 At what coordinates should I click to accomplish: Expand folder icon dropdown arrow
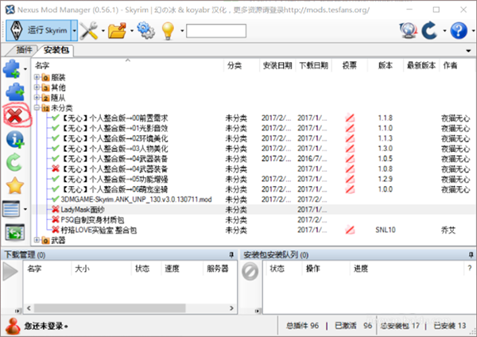132,31
